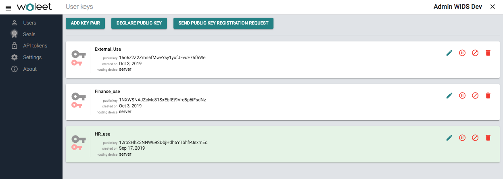Delete the External_Use key
Screen dimensions: 503x179
click(488, 53)
